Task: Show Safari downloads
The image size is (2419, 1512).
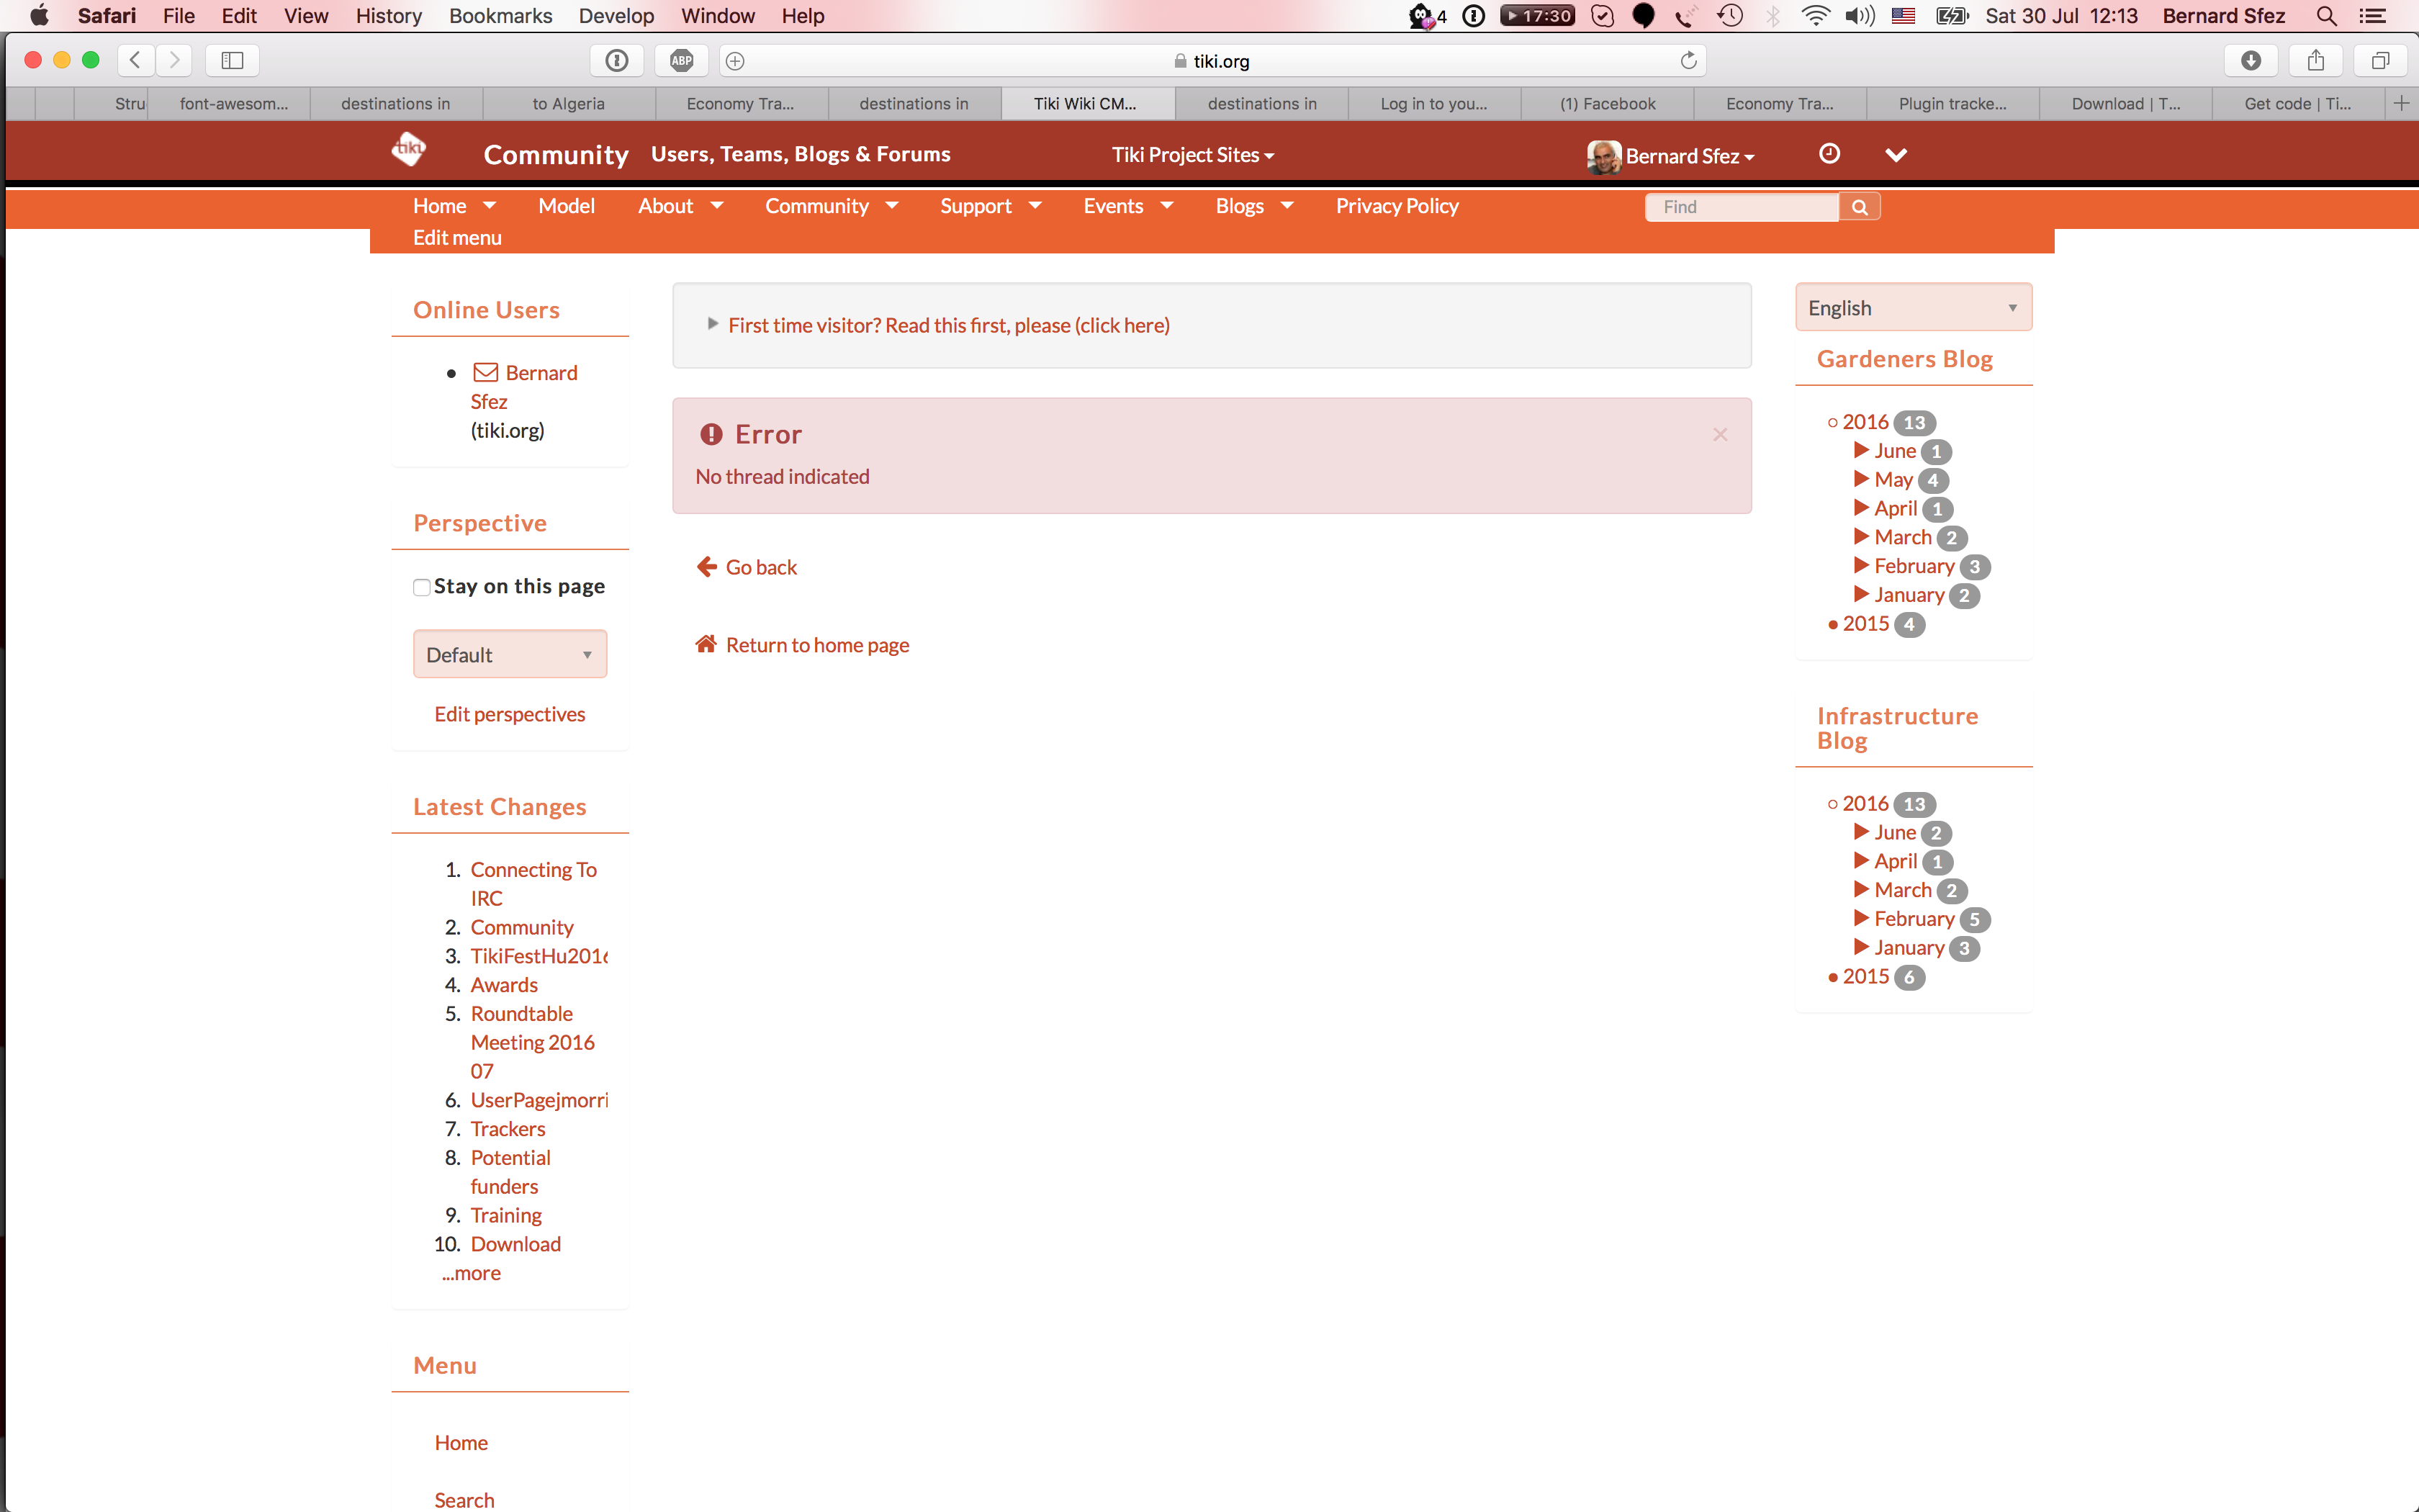Action: click(2251, 60)
